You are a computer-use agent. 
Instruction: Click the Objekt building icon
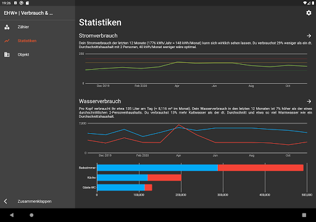point(7,54)
